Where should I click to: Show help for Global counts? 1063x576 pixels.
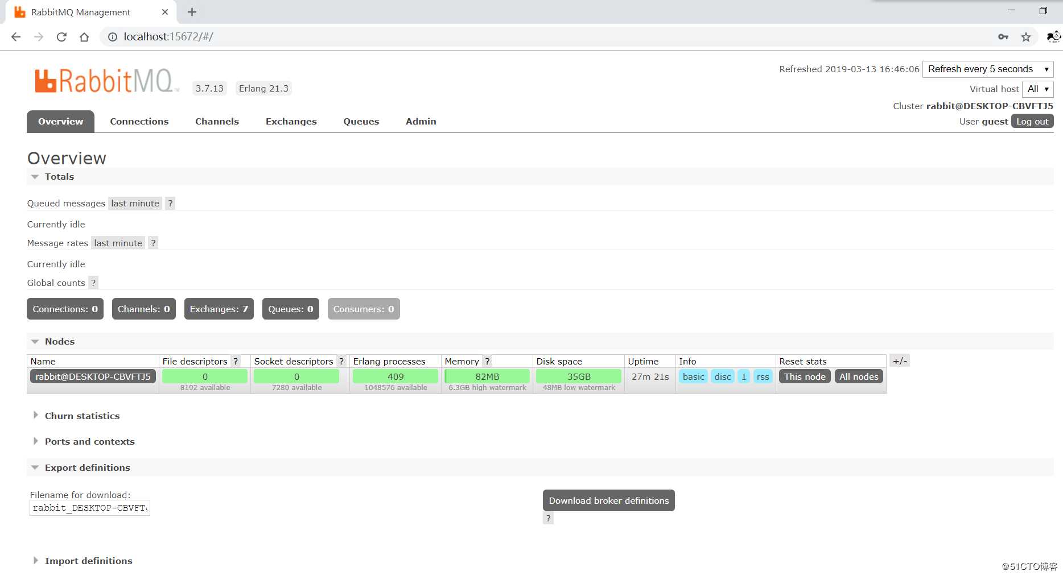pos(93,283)
